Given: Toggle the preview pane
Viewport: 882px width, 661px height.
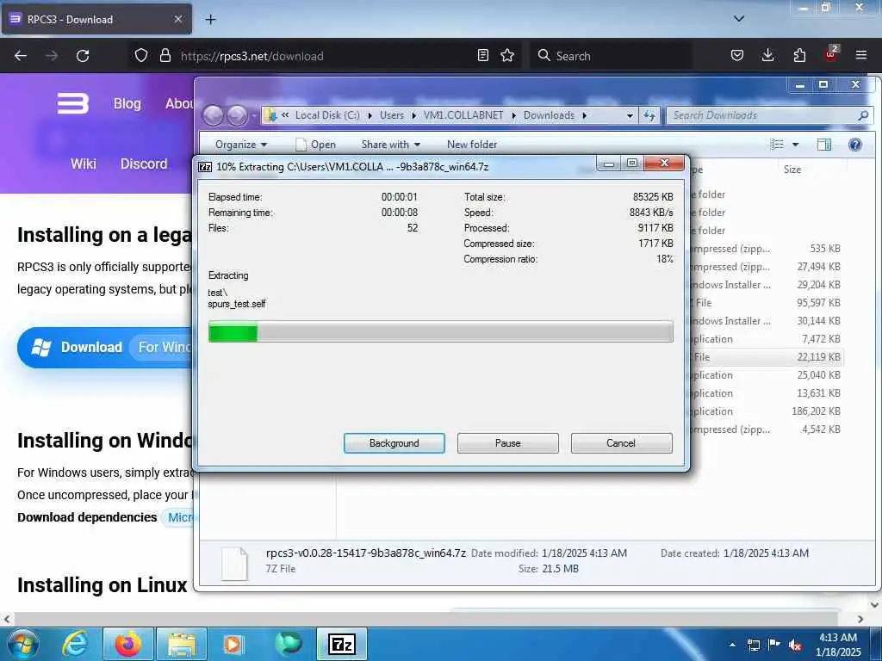Looking at the screenshot, I should tap(823, 145).
